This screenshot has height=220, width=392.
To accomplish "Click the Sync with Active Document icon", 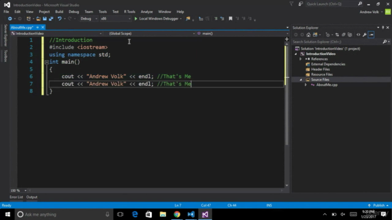I will click(337, 35).
